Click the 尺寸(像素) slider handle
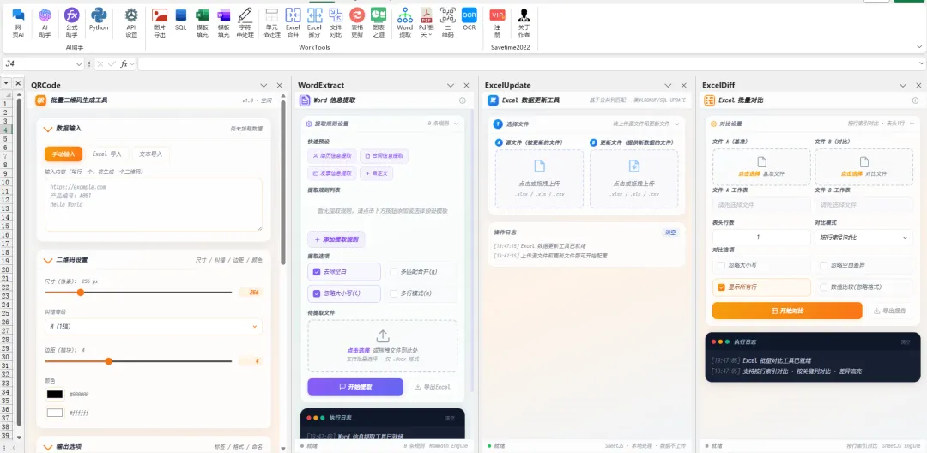Screen dimensions: 927x453 pos(81,293)
